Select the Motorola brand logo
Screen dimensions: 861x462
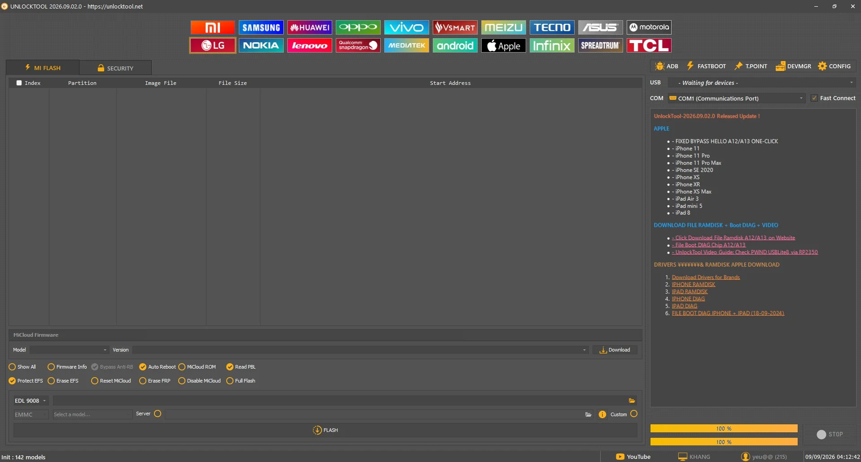tap(649, 27)
